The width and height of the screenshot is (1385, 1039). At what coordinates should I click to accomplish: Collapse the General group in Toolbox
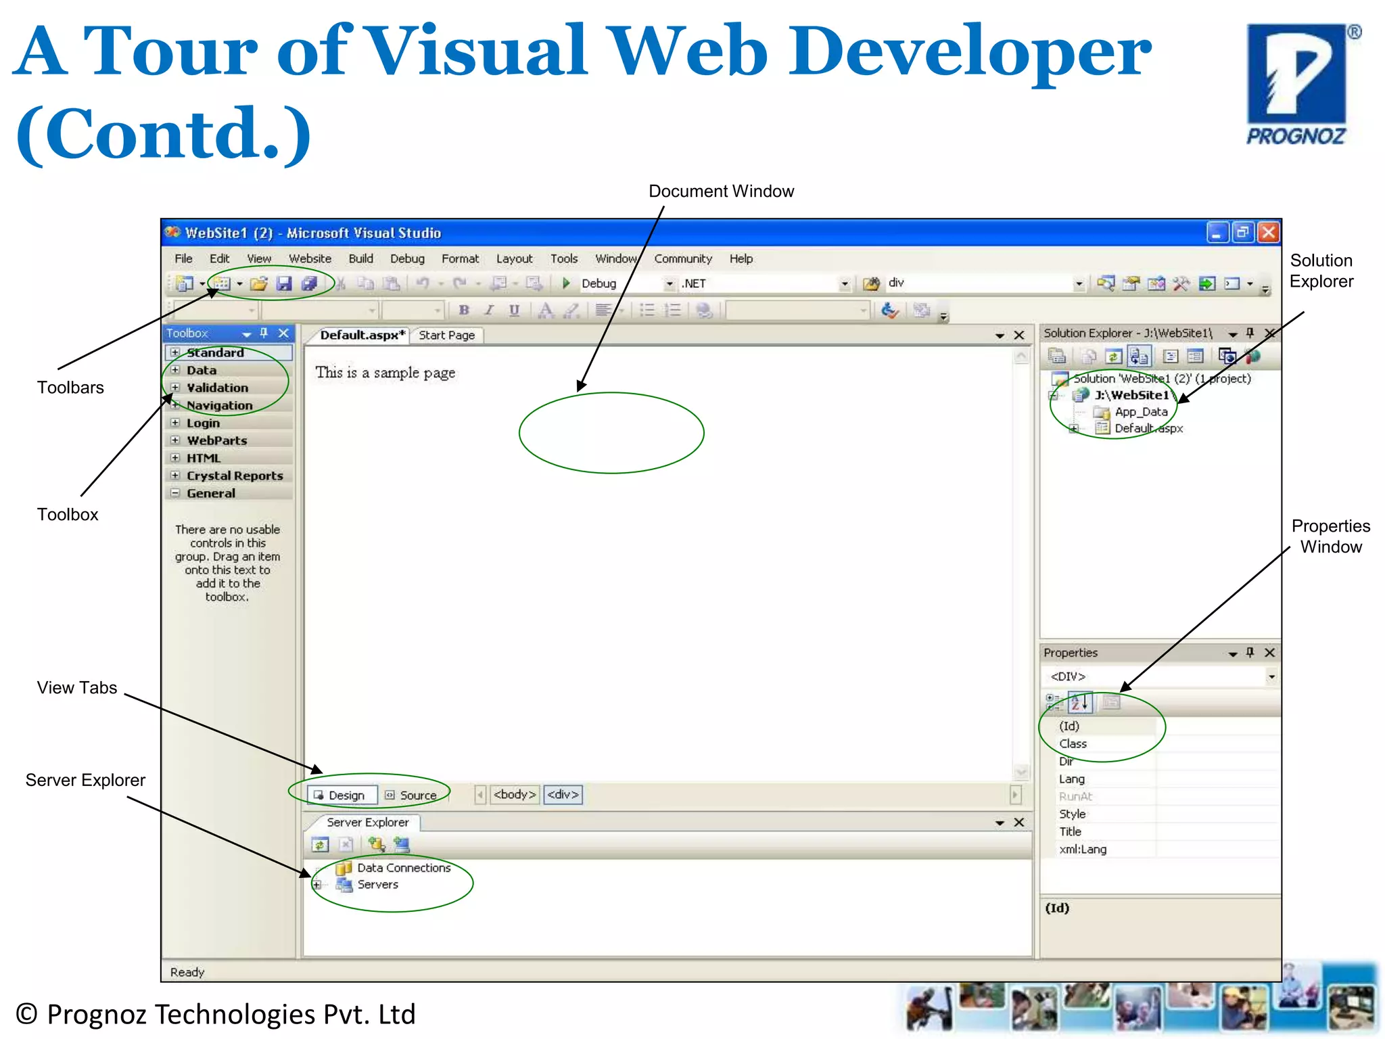(175, 493)
